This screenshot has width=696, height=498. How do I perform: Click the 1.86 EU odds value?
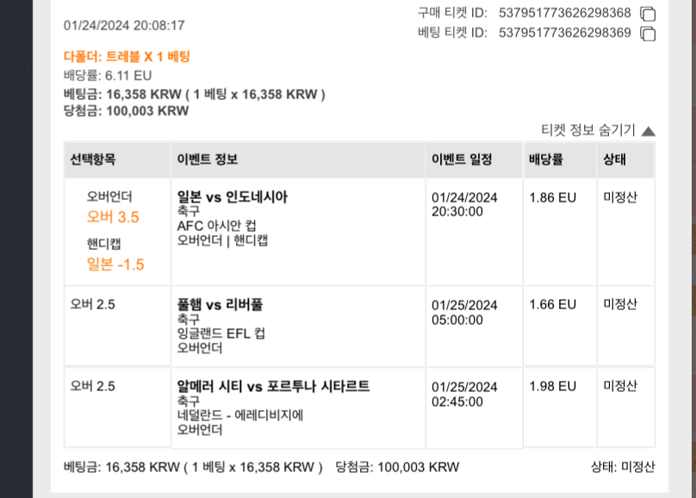[x=553, y=197]
